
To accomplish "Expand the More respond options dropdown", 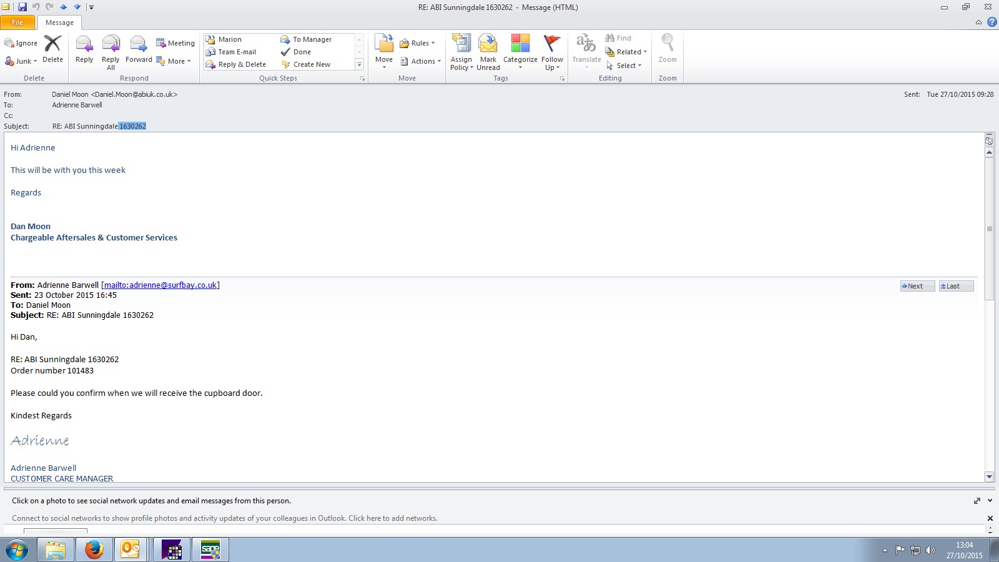I will click(x=174, y=61).
